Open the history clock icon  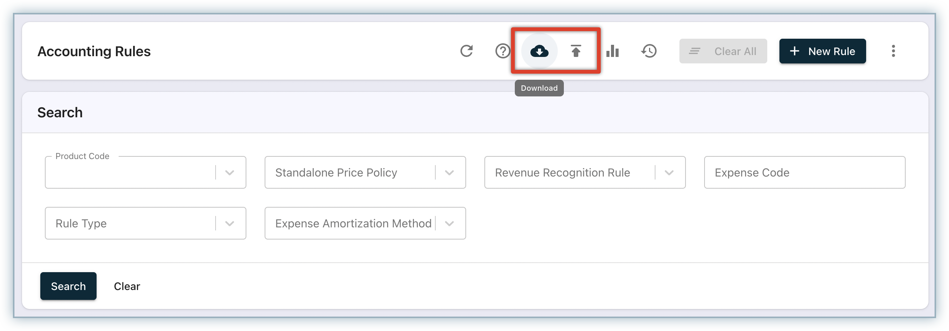(649, 51)
